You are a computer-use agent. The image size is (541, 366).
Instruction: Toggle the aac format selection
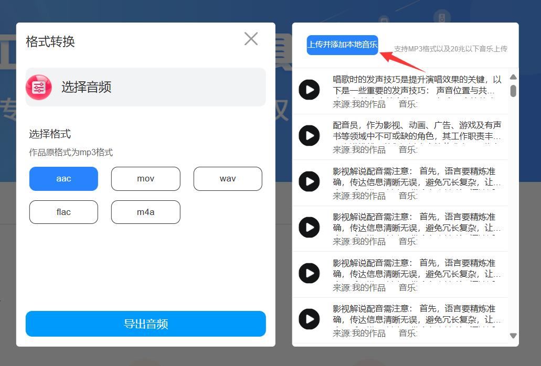point(63,178)
